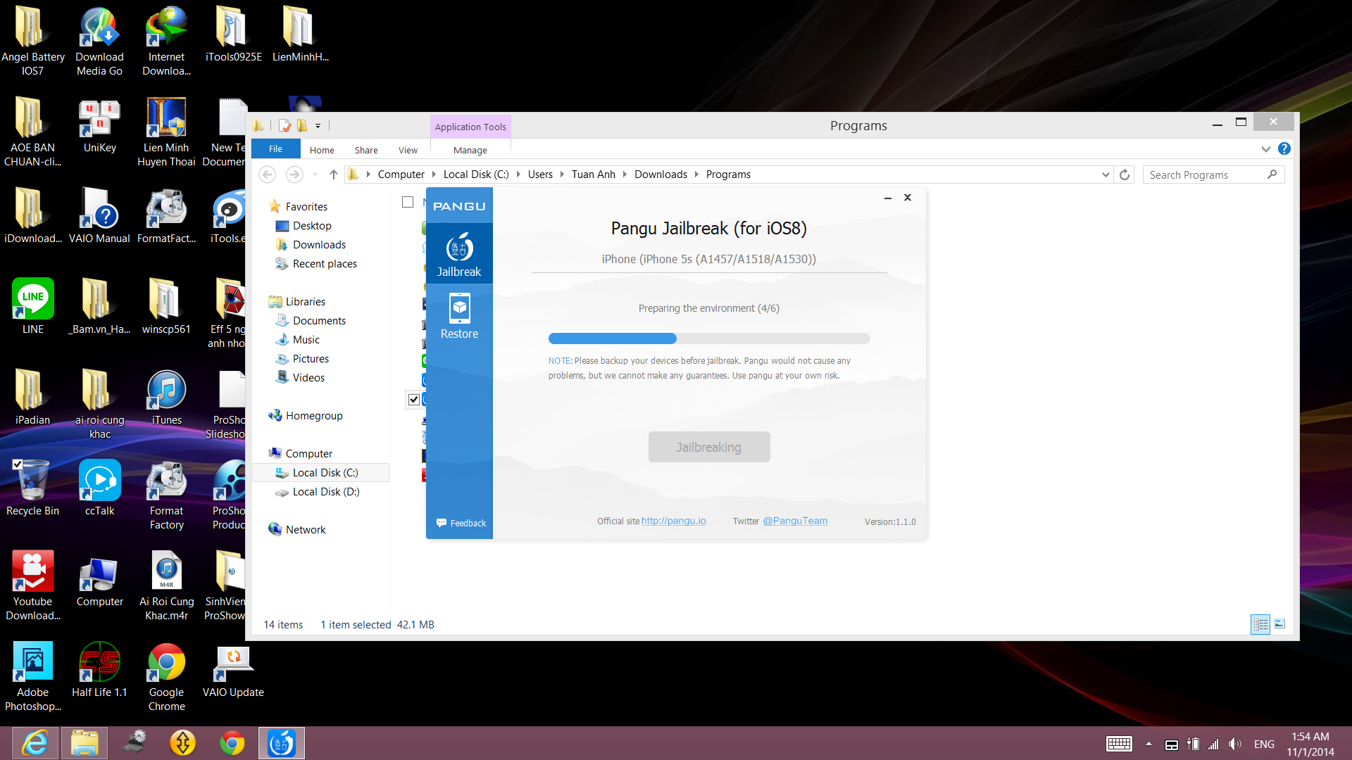This screenshot has height=760, width=1352.
Task: Check the Name column header checkbox
Action: click(x=408, y=202)
